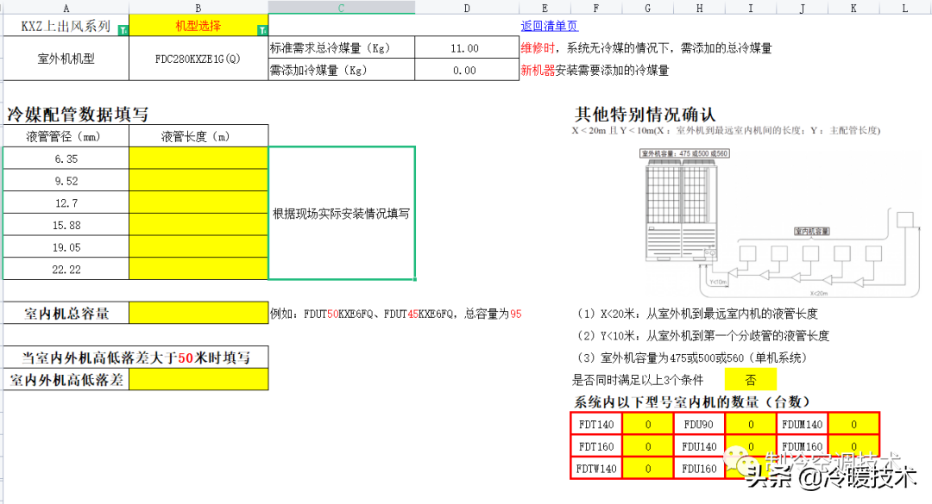Select the cell labeled 根据现场实际安装情况填写

pyautogui.click(x=342, y=213)
